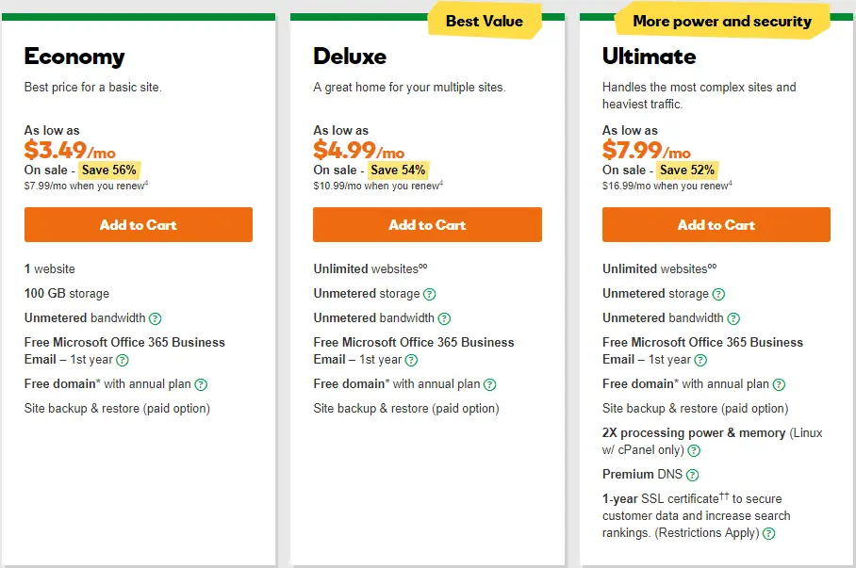The height and width of the screenshot is (568, 856).
Task: Open help icon for Economy free domain
Action: click(x=201, y=384)
